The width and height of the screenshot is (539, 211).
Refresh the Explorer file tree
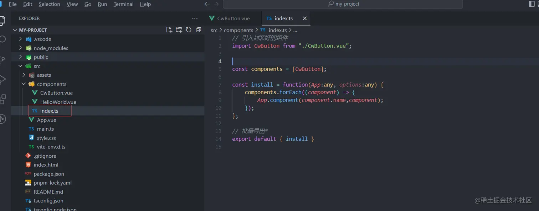(189, 30)
